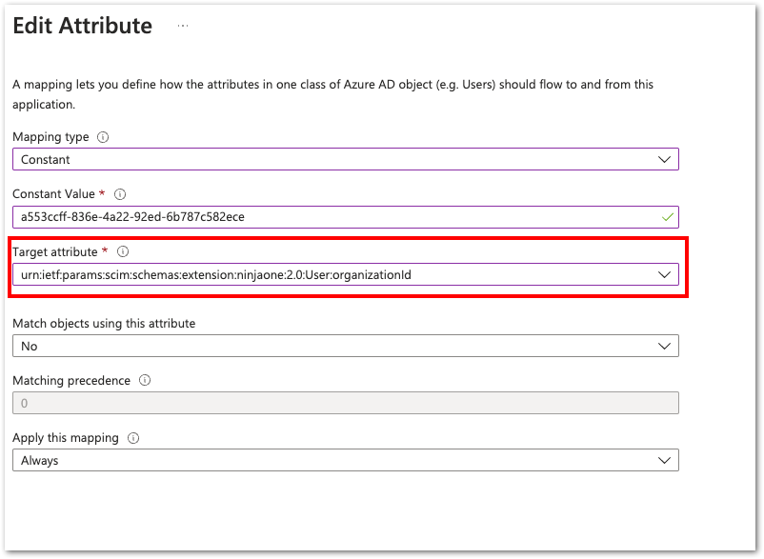The height and width of the screenshot is (559, 764).
Task: Select the Constant value in Mapping type
Action: tap(45, 159)
